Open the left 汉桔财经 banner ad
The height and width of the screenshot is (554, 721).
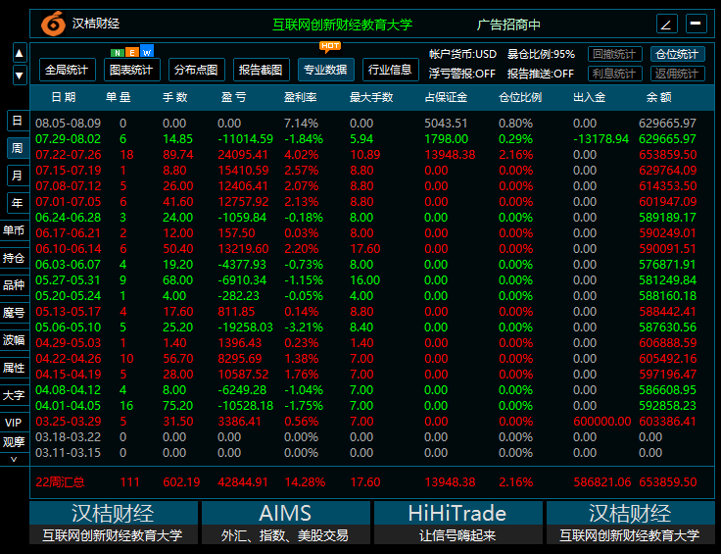[114, 523]
